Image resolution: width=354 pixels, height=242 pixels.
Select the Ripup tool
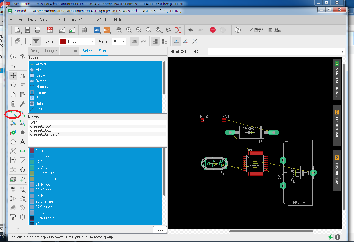pos(23,114)
